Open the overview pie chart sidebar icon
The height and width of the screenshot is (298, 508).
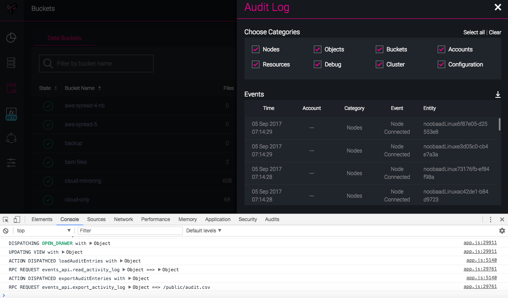(11, 38)
